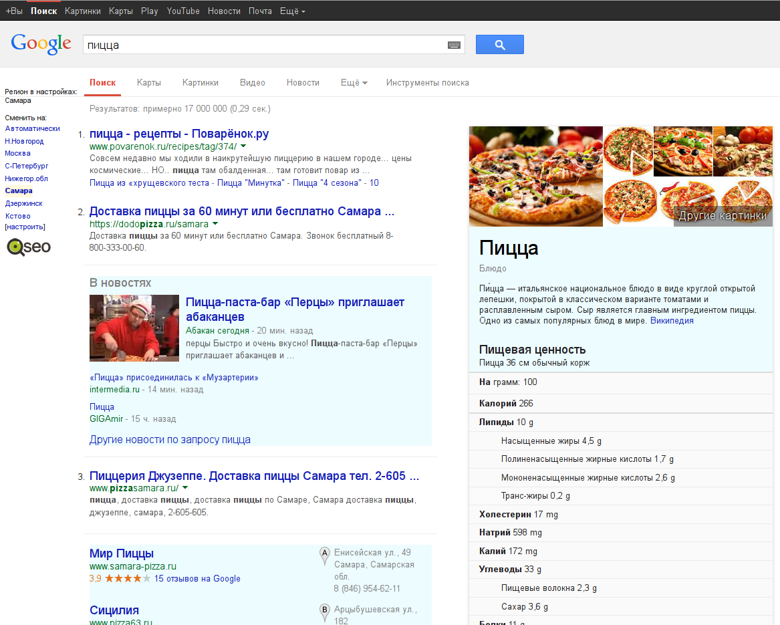The width and height of the screenshot is (780, 625).
Task: Expand the Ещё dropdown under search tabs
Action: 354,83
